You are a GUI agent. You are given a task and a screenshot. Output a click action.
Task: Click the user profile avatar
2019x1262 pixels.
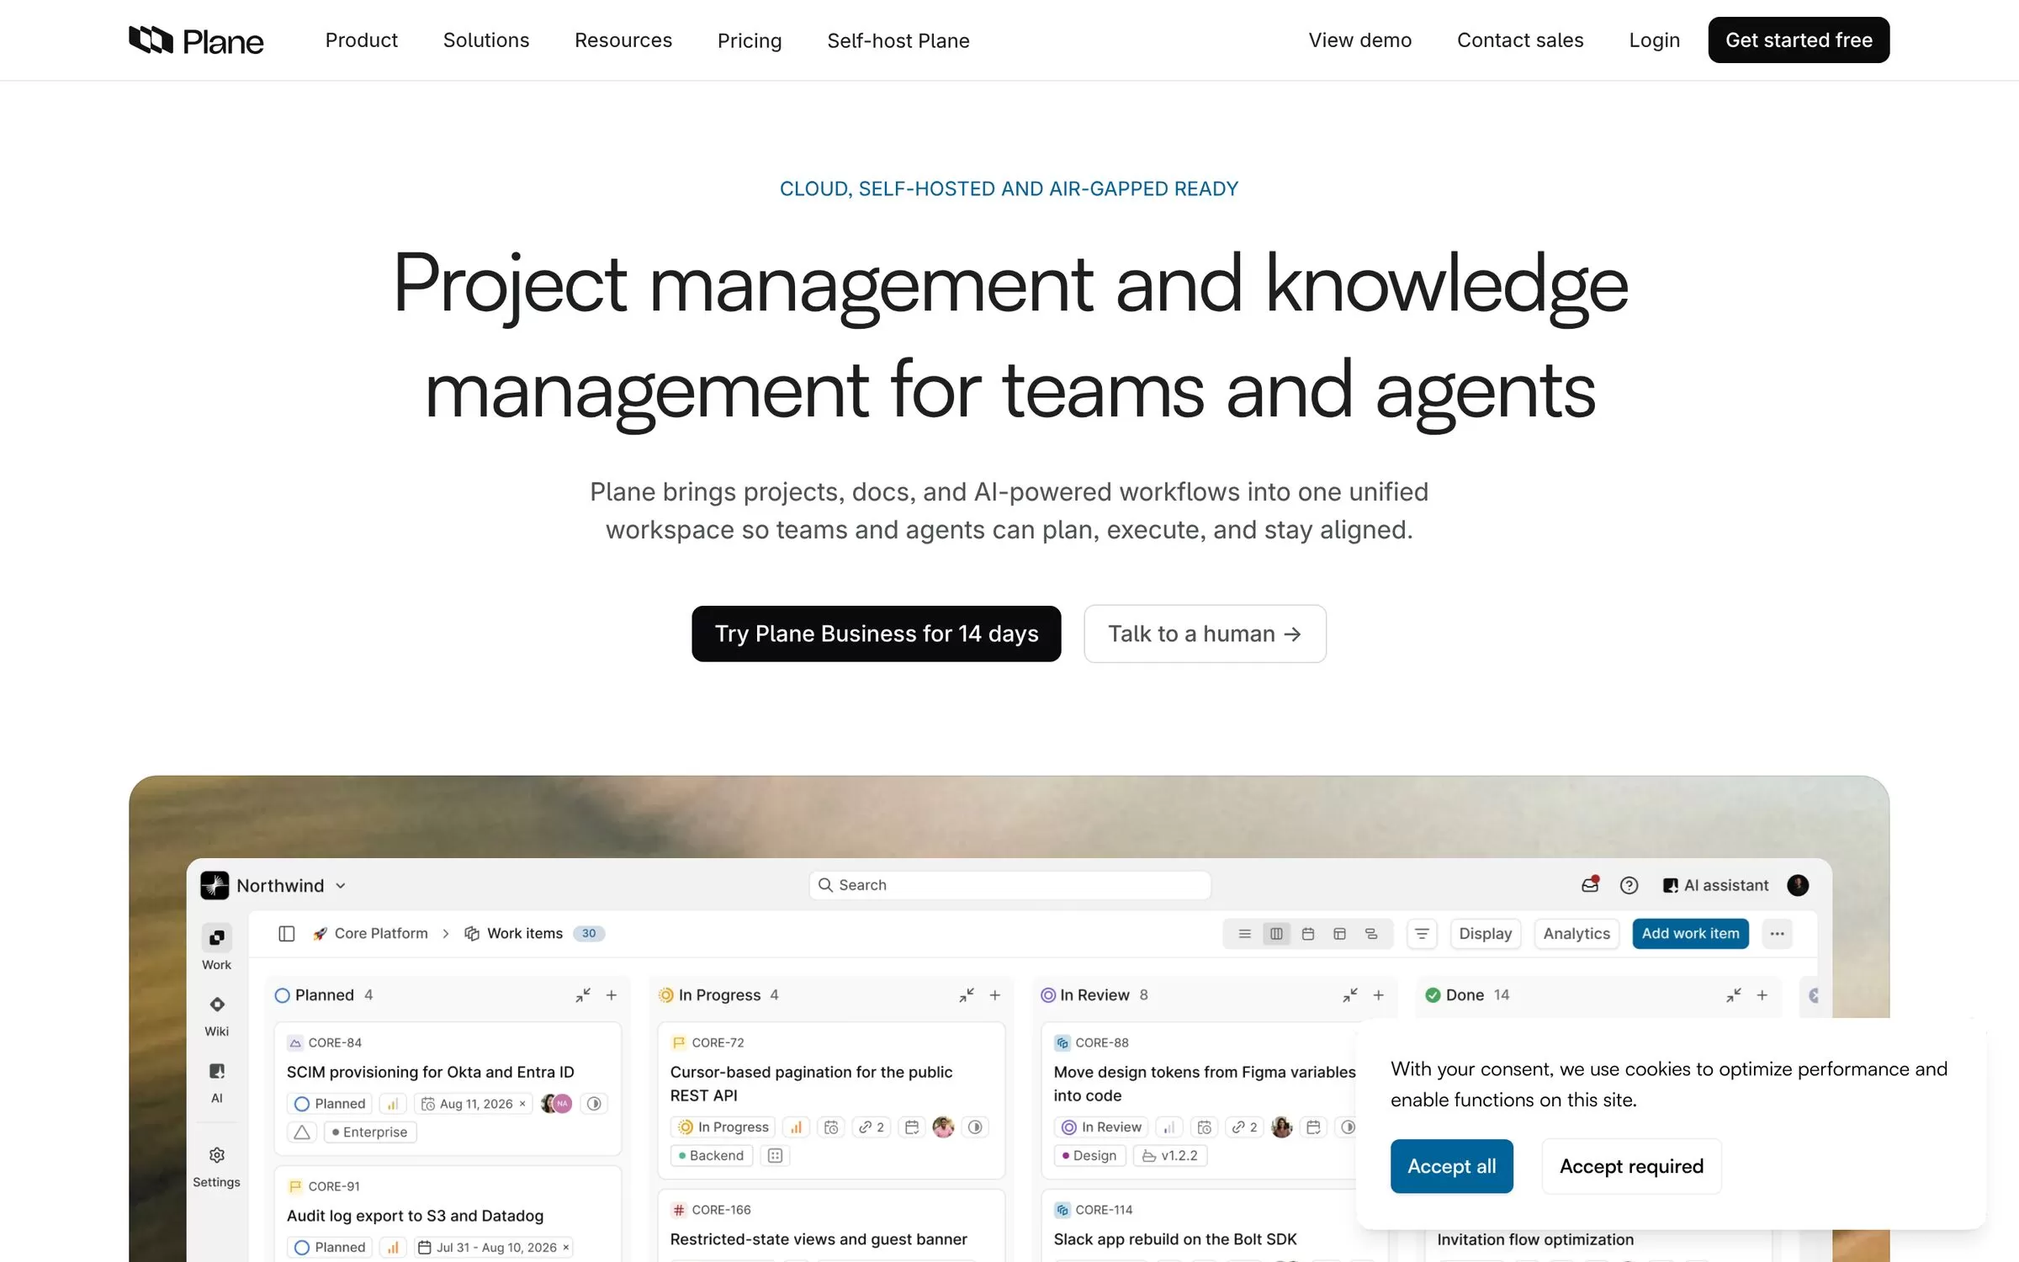tap(1798, 885)
